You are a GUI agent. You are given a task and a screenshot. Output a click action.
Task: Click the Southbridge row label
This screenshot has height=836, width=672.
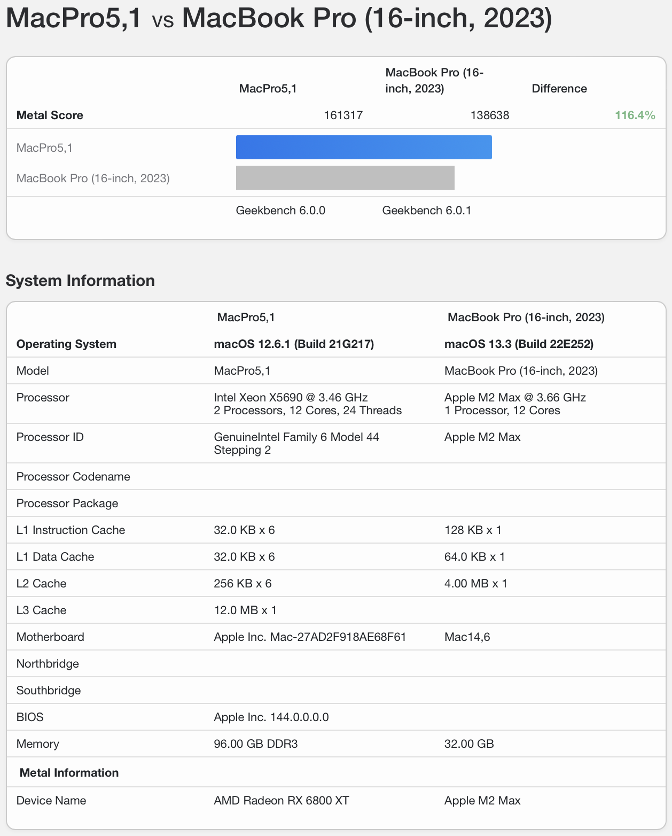[x=49, y=691]
